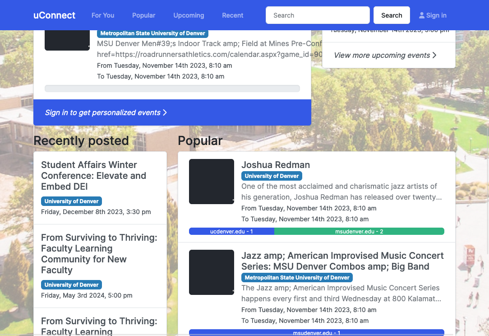Screen dimensions: 489x336
Task: Open the 'Upcoming' section in the navbar
Action: click(189, 15)
